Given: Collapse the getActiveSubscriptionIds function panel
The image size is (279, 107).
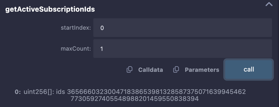Looking at the screenshot, I should [269, 4].
